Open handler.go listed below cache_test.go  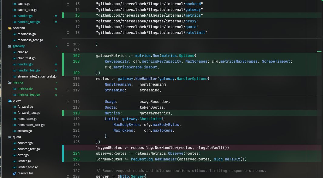tap(25, 16)
